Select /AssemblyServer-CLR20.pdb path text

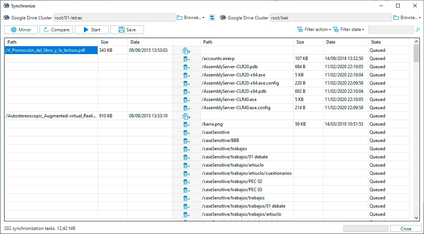click(x=230, y=67)
